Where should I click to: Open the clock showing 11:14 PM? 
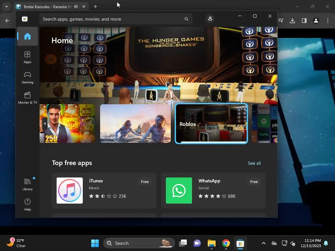click(311, 243)
